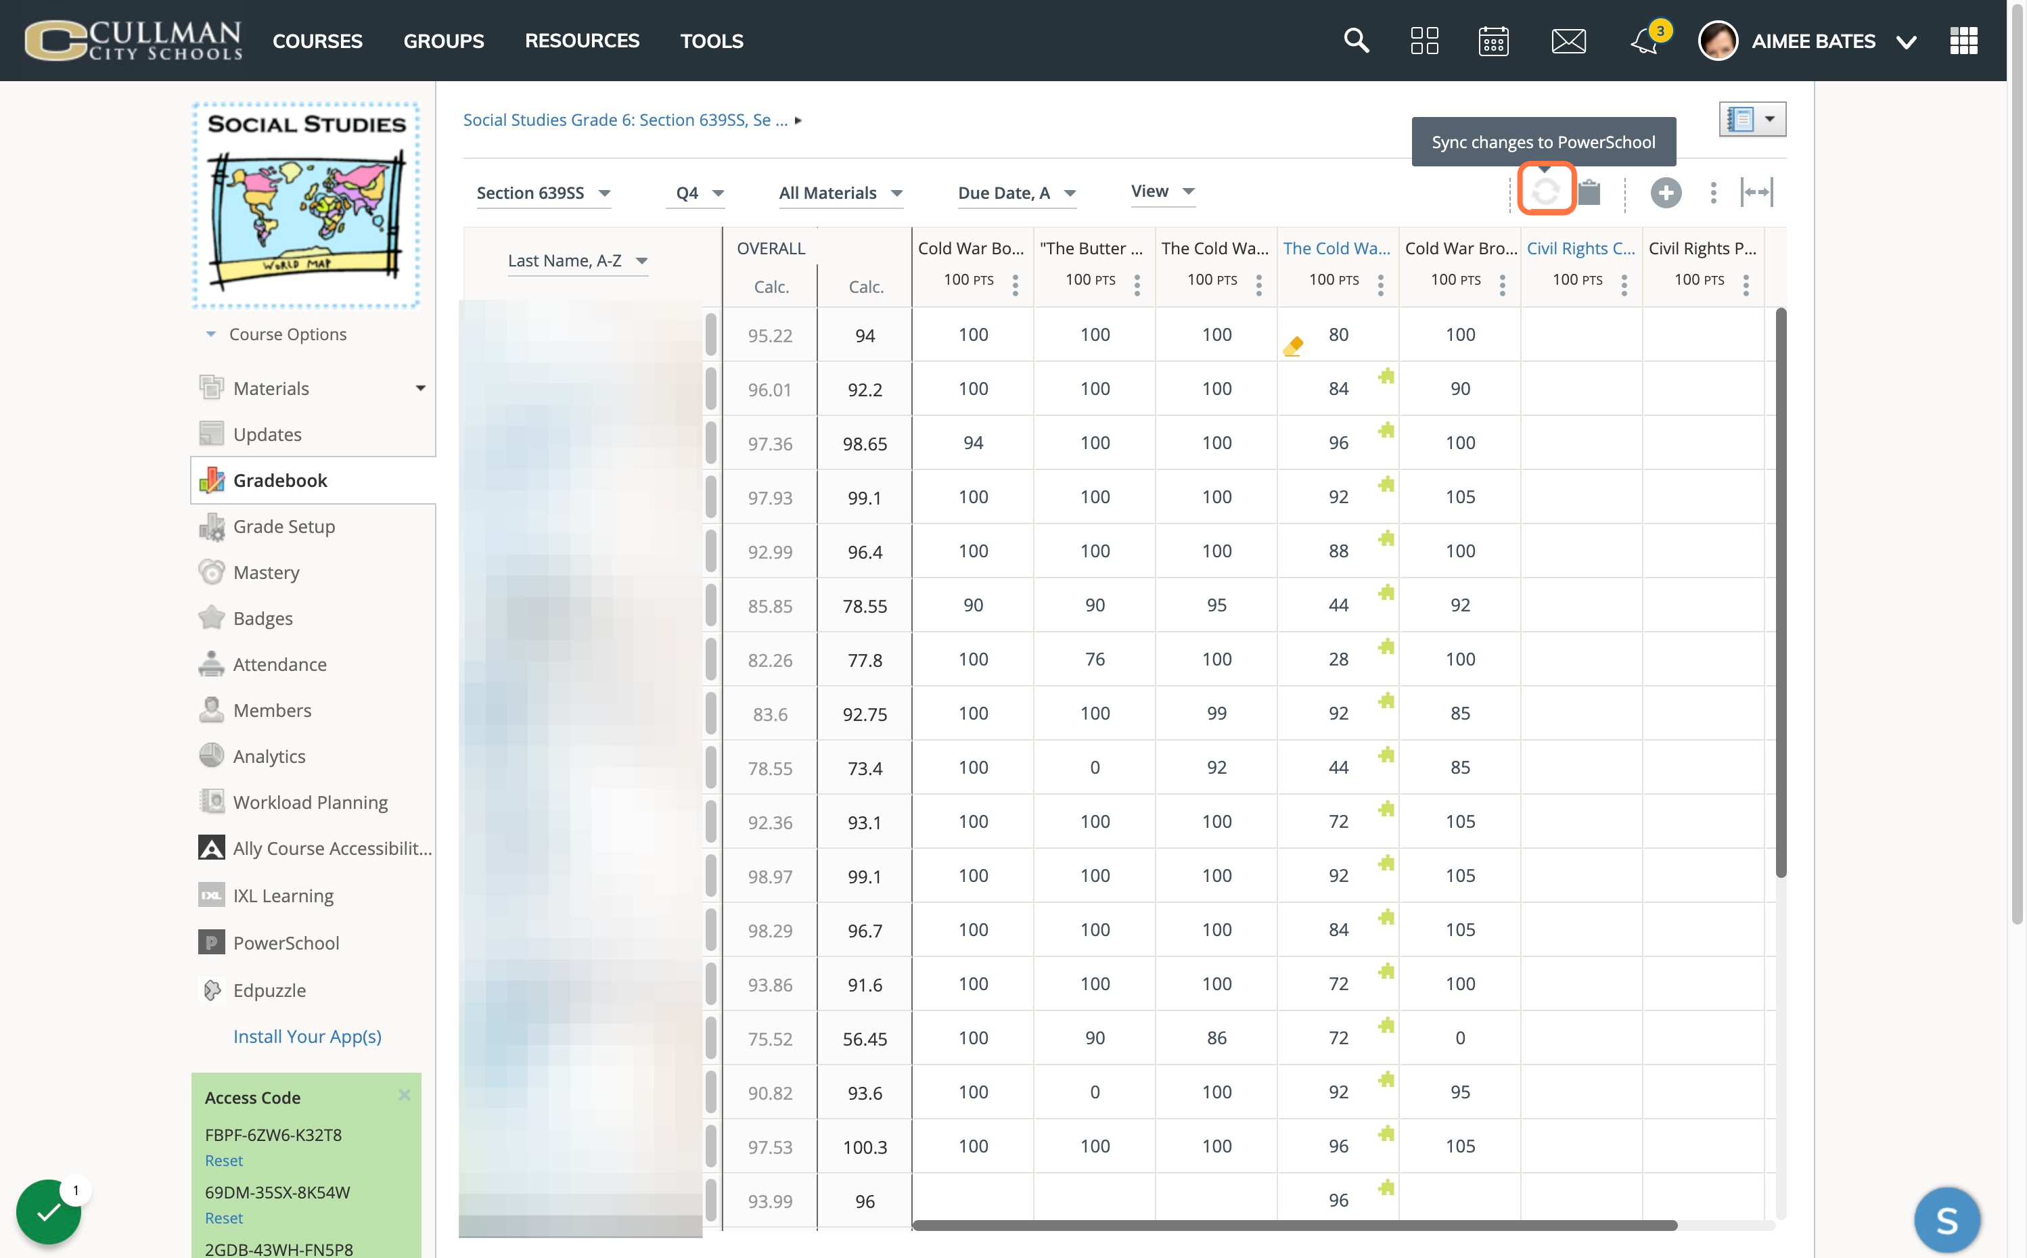Open options menu for Civil Rights C... column
The image size is (2027, 1258).
[x=1624, y=285]
